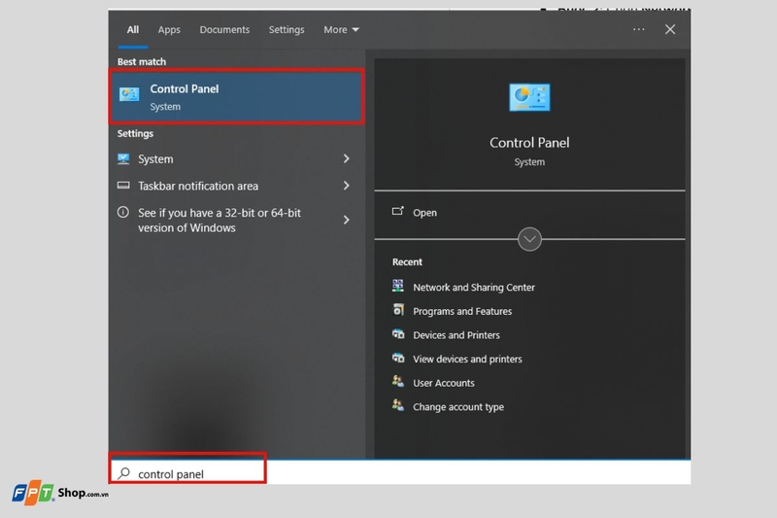The height and width of the screenshot is (518, 777).
Task: Open User Accounts recent item
Action: pos(444,383)
